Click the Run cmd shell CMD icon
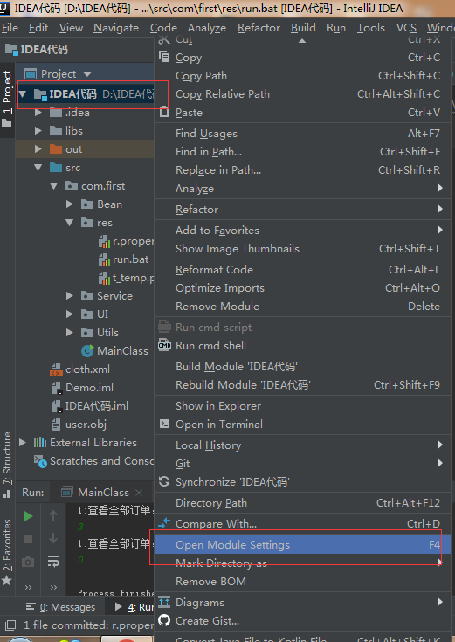 tap(165, 345)
